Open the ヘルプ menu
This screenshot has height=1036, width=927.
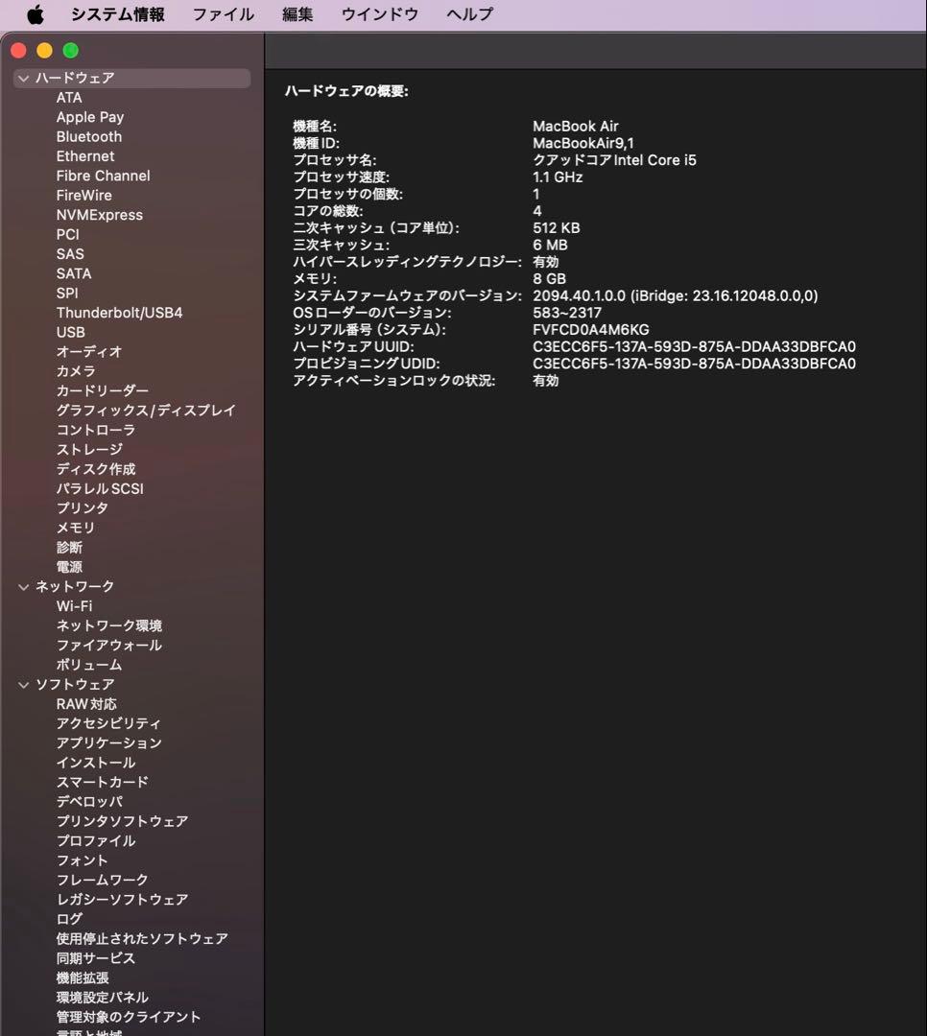click(x=468, y=13)
